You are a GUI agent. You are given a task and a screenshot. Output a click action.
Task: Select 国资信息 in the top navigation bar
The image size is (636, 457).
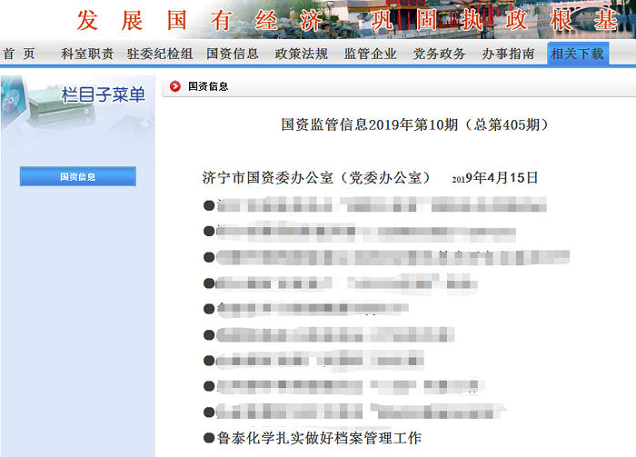tap(233, 54)
